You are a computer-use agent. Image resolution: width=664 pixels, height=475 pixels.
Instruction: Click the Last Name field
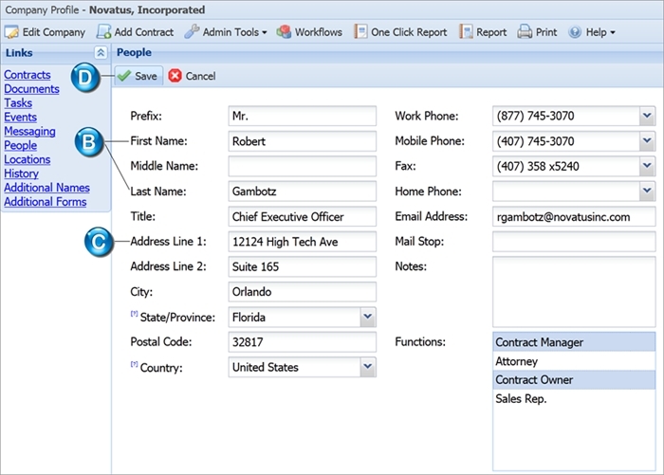pos(302,192)
